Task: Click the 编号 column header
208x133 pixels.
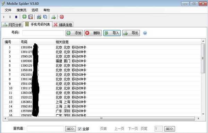Action: point(11,42)
